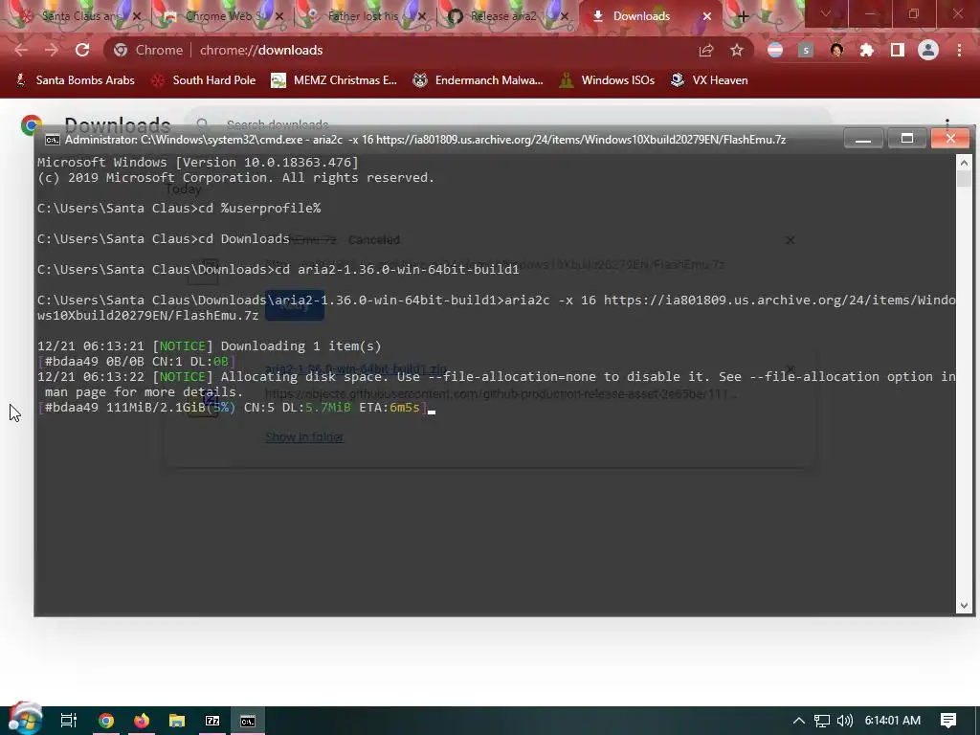Screen dimensions: 980x735
Task: Reload the downloads page
Action: pyautogui.click(x=82, y=50)
